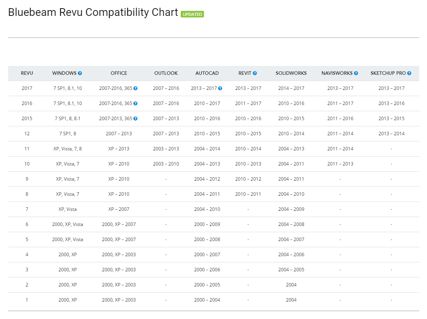The image size is (427, 319).
Task: Click AutoCAD cell '2000 – 2009'
Action: click(207, 224)
